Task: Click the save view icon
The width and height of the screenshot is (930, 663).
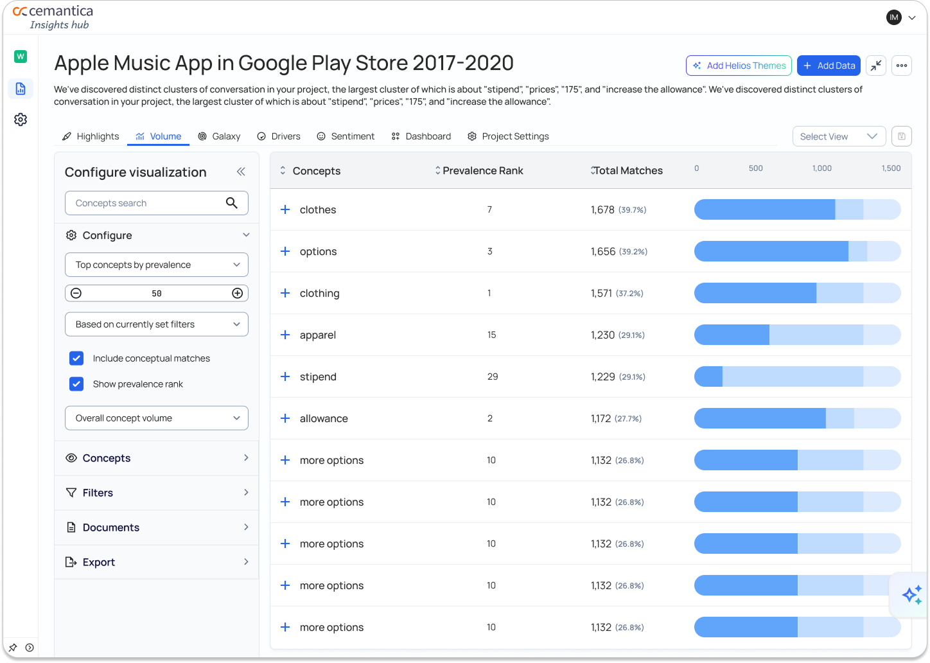Action: tap(902, 136)
